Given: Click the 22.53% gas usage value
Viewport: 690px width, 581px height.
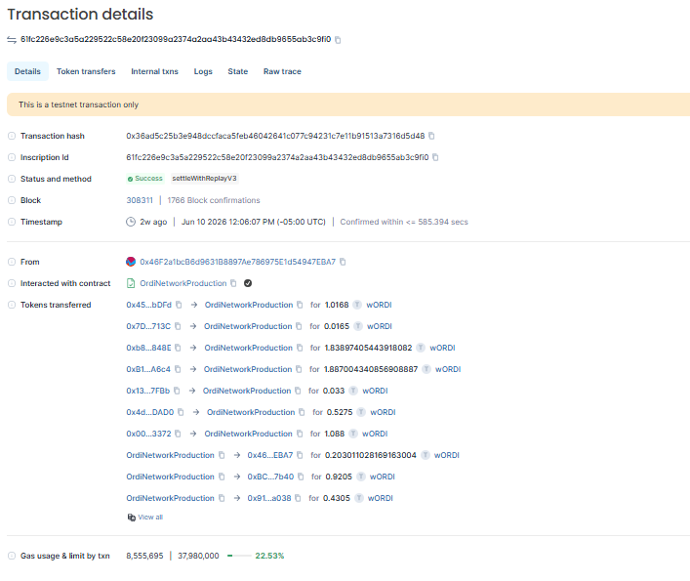Looking at the screenshot, I should 269,556.
